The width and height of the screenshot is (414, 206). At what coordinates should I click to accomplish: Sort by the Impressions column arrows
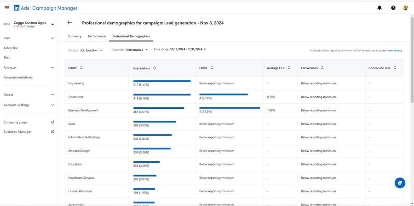155,68
